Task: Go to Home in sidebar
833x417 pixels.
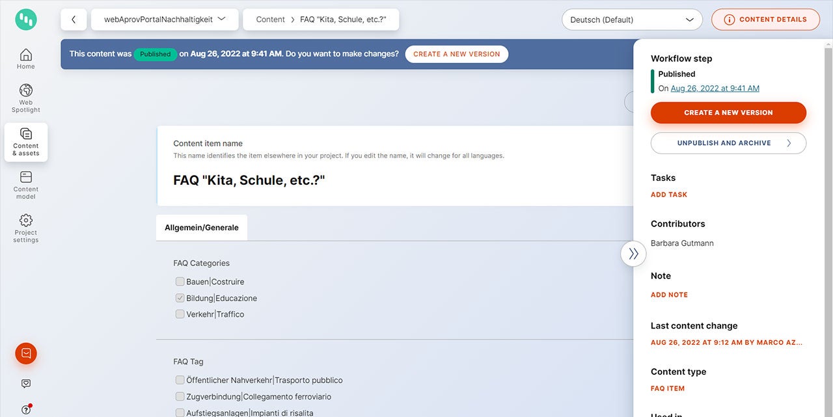Action: (x=26, y=59)
